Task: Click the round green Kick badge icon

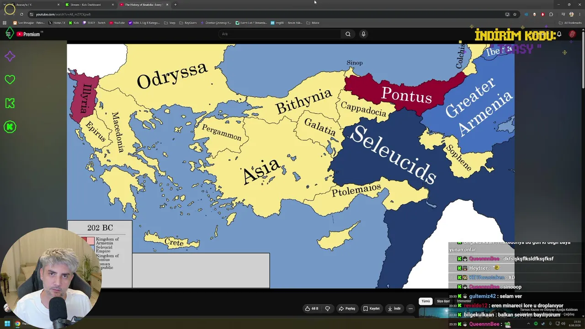Action: pyautogui.click(x=10, y=127)
